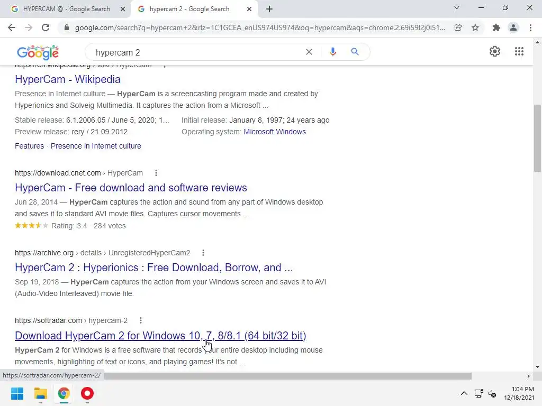Screen dimensions: 542x406
Task: Open the Windows Start menu
Action: 17,393
